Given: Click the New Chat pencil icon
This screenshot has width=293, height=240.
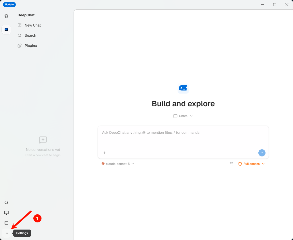Looking at the screenshot, I should (x=20, y=25).
